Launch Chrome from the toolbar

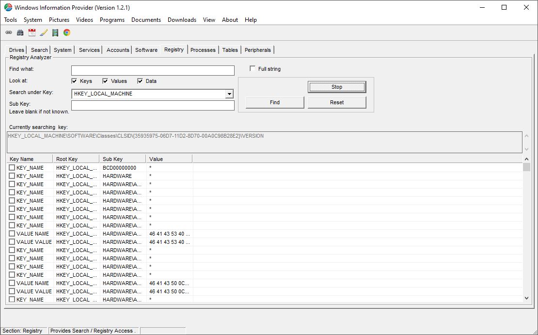pos(66,32)
